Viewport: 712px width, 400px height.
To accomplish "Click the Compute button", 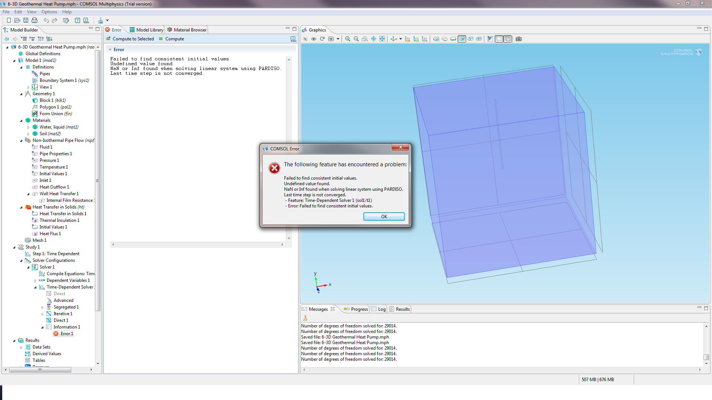I will click(171, 39).
